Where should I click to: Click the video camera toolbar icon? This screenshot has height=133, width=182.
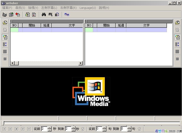coord(5,15)
